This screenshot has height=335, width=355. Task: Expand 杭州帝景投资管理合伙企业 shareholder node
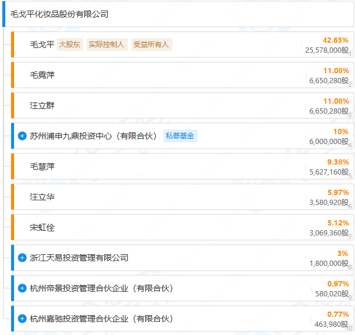coord(22,288)
